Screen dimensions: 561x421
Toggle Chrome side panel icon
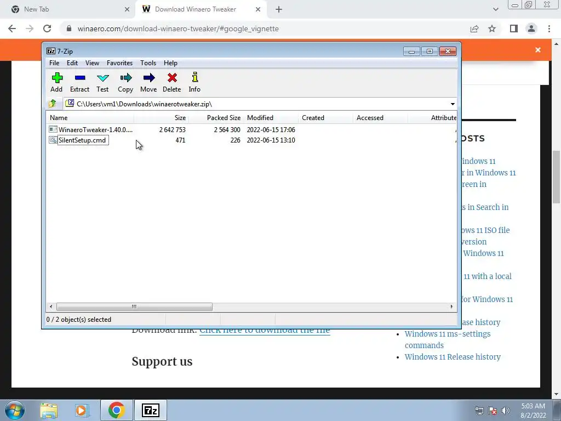click(514, 29)
